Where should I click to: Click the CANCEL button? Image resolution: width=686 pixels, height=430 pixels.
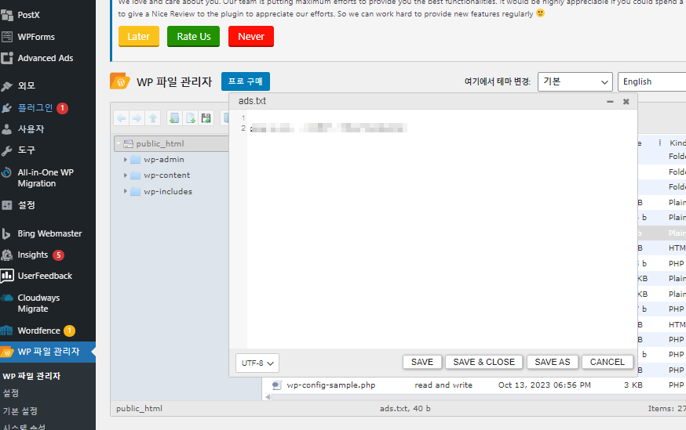click(x=608, y=362)
